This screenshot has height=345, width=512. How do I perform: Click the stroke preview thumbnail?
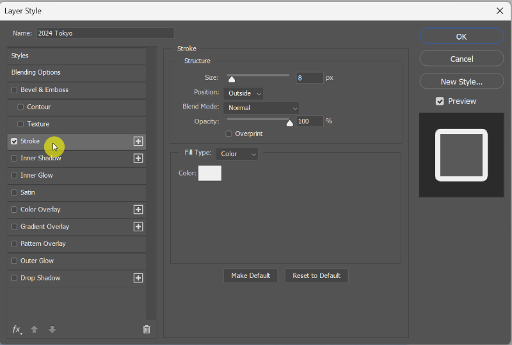click(461, 155)
